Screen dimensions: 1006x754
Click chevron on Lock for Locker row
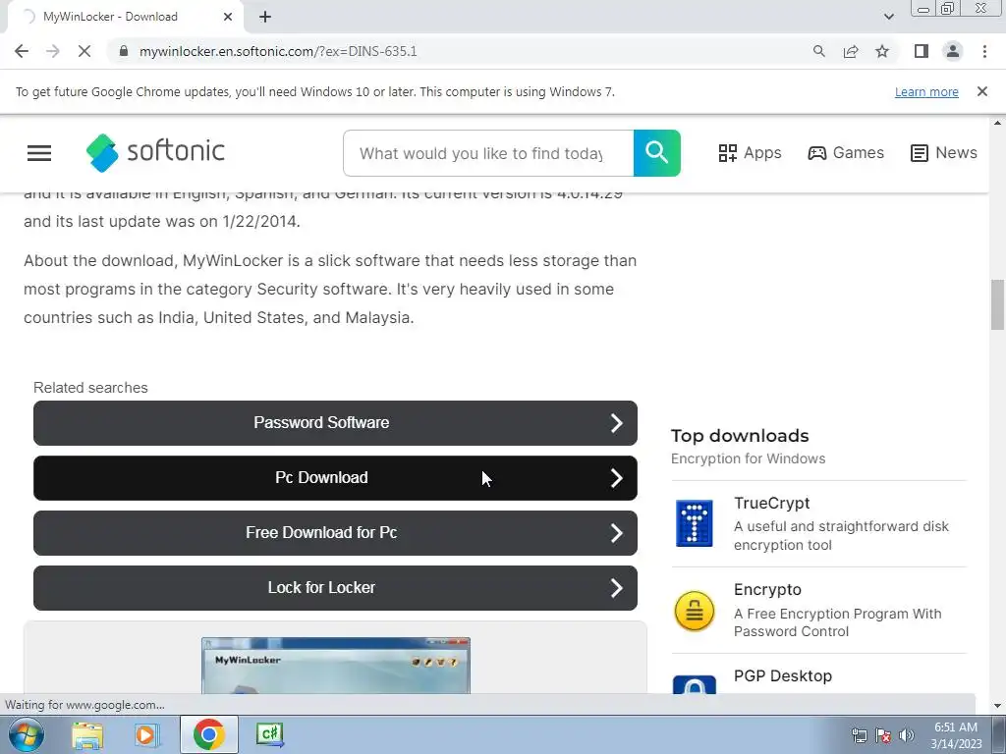click(616, 588)
